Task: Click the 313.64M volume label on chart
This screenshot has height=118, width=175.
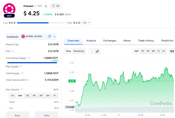Action: (70, 107)
